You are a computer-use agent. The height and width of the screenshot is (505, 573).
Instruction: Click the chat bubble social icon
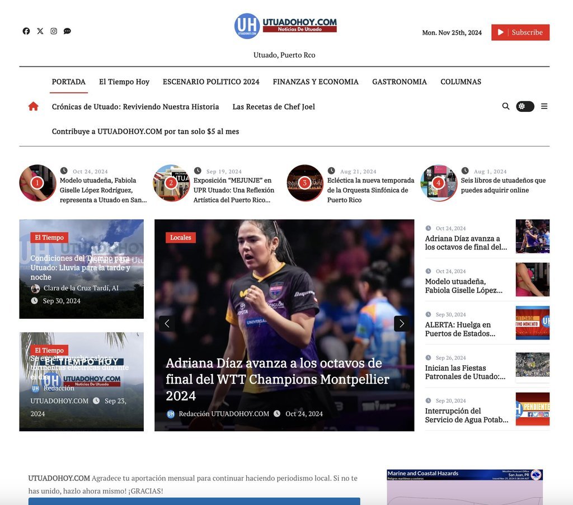coord(67,31)
